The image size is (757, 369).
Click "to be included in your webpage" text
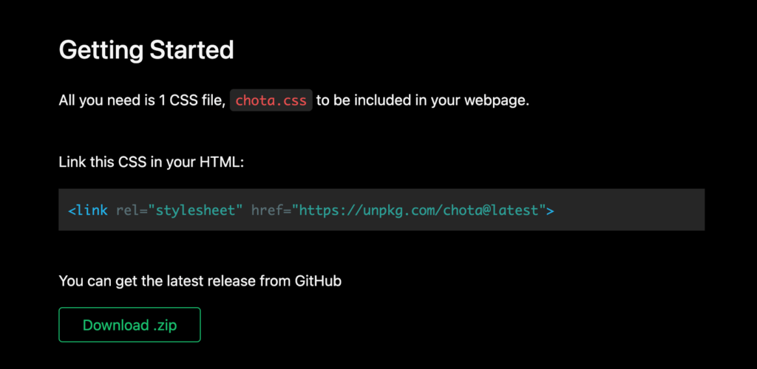pos(423,100)
